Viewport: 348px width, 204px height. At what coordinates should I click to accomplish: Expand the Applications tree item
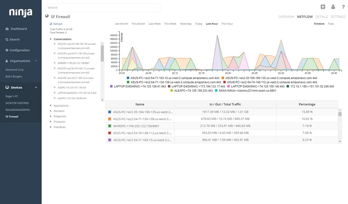click(x=61, y=105)
